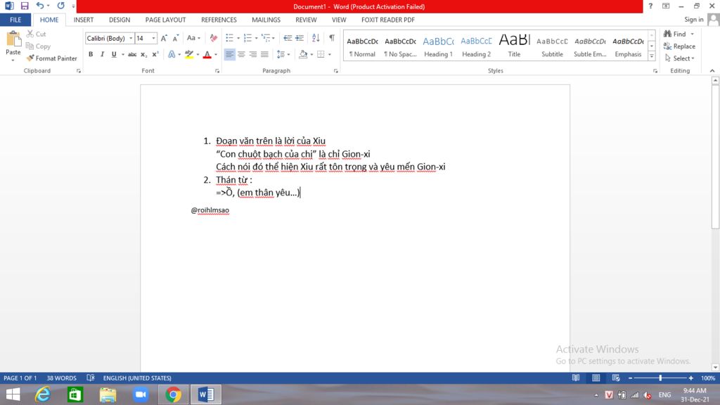This screenshot has height=405, width=720.
Task: Activate the Format Painter brush
Action: [x=51, y=58]
